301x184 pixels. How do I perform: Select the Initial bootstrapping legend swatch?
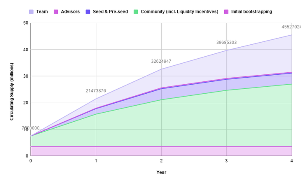pyautogui.click(x=227, y=12)
